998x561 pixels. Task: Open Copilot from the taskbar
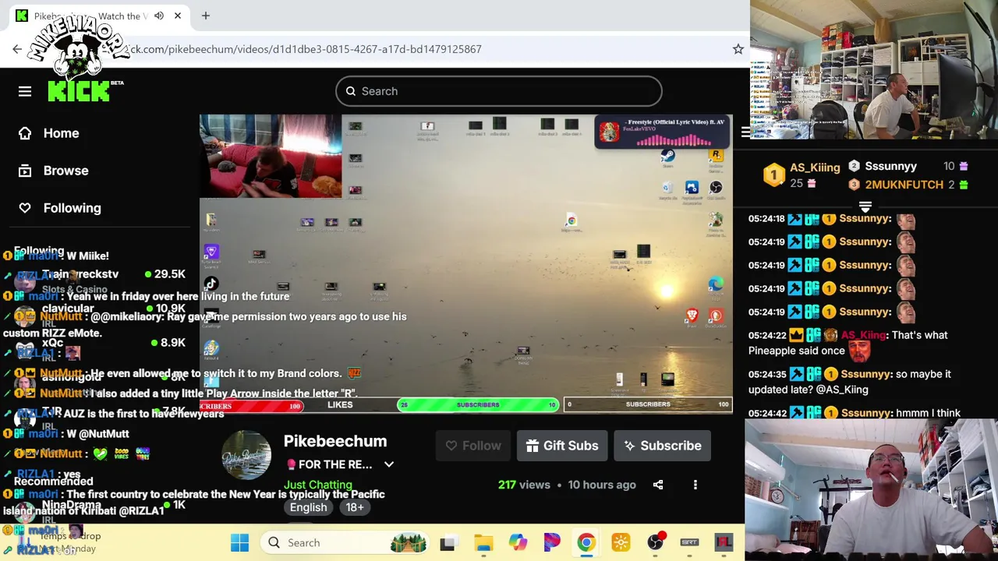tap(518, 542)
